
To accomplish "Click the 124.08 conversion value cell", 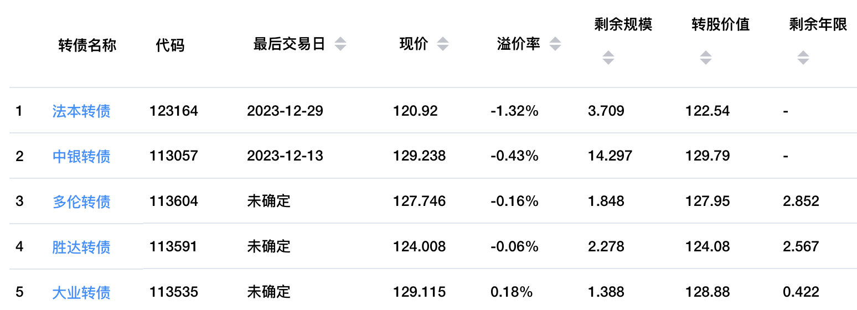I will (707, 246).
